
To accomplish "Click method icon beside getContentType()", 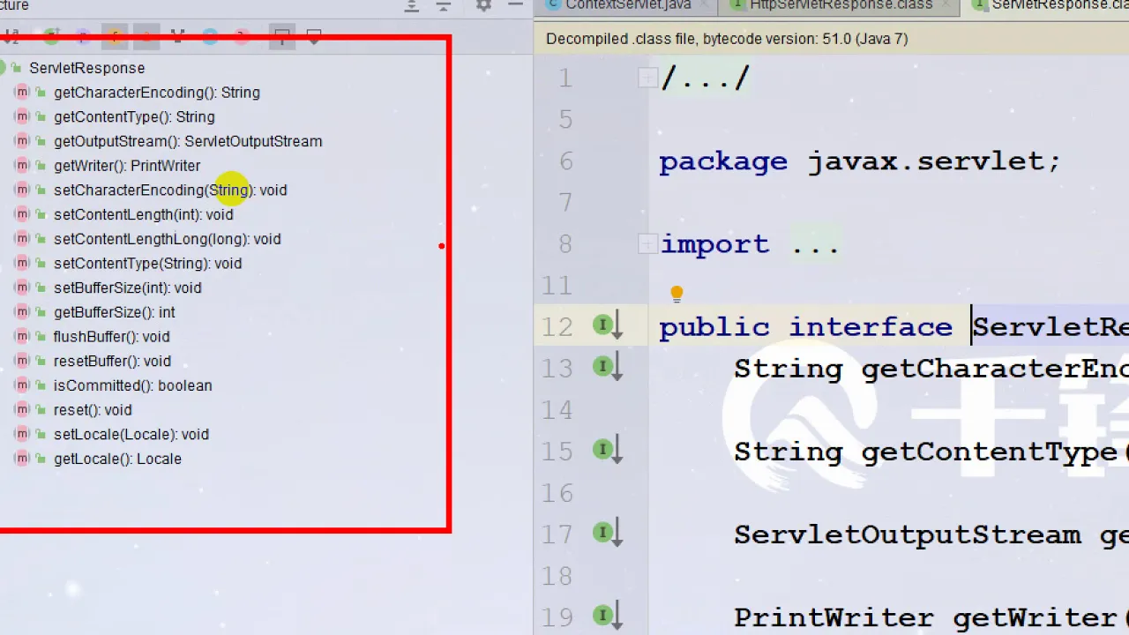I will coord(22,116).
